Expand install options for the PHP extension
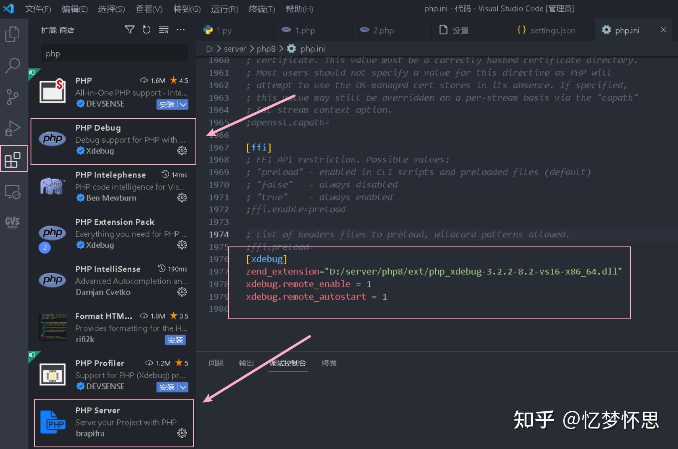Viewport: 678px width, 449px height. click(x=183, y=105)
